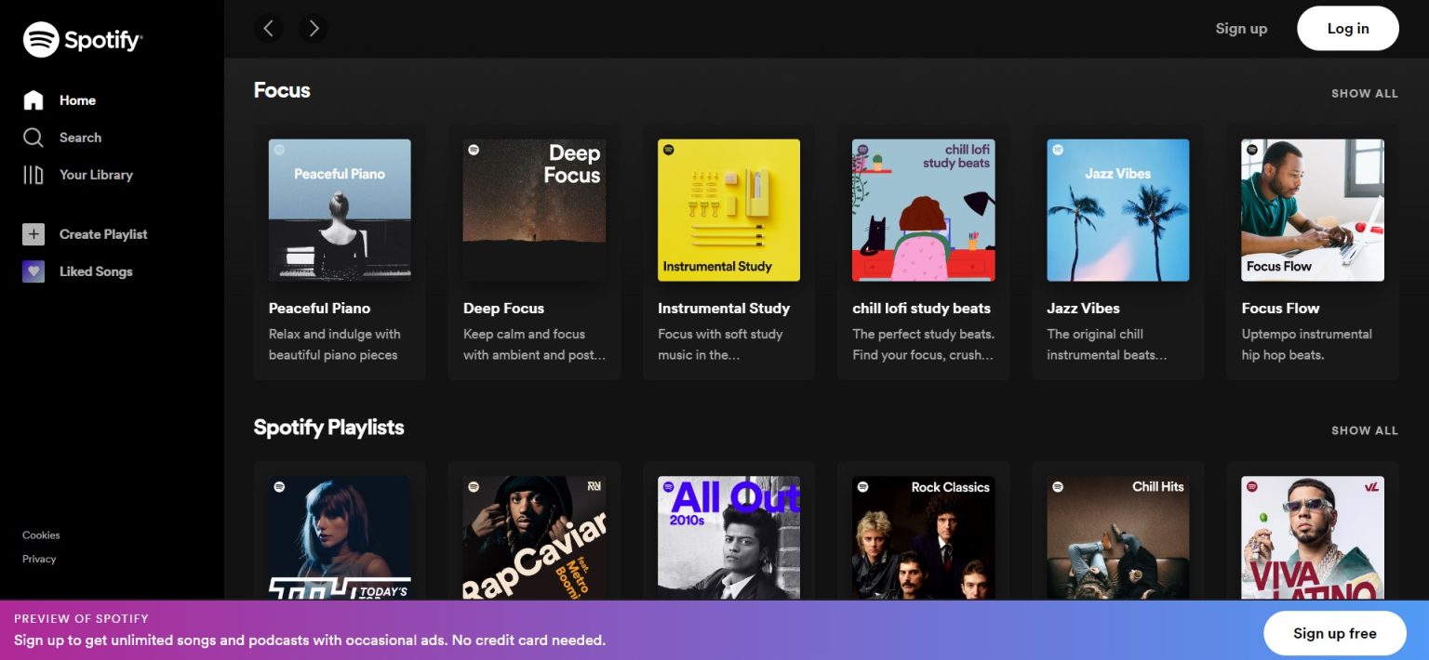1429x660 pixels.
Task: Open the Privacy link
Action: pyautogui.click(x=39, y=560)
